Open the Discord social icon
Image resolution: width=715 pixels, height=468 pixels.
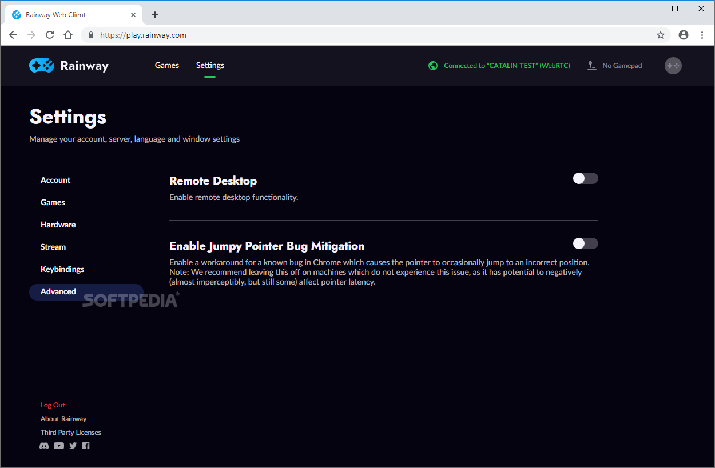click(44, 446)
